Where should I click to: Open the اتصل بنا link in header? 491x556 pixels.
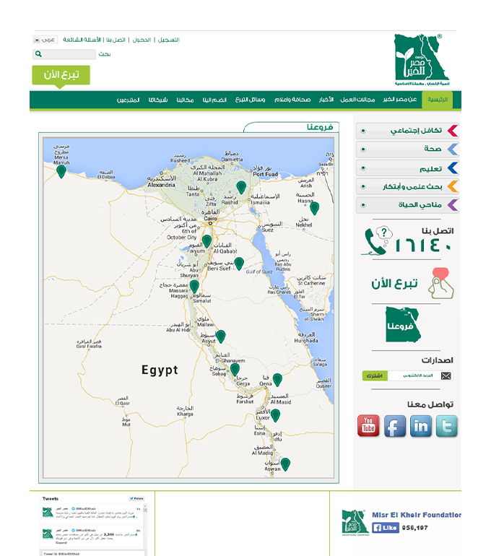tap(116, 40)
